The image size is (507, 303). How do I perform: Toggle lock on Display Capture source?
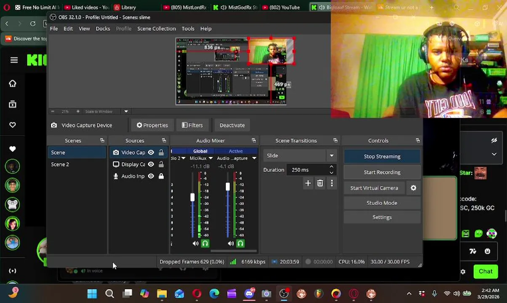161,164
